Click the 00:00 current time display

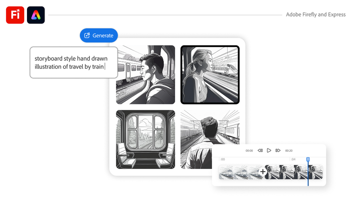(x=249, y=151)
